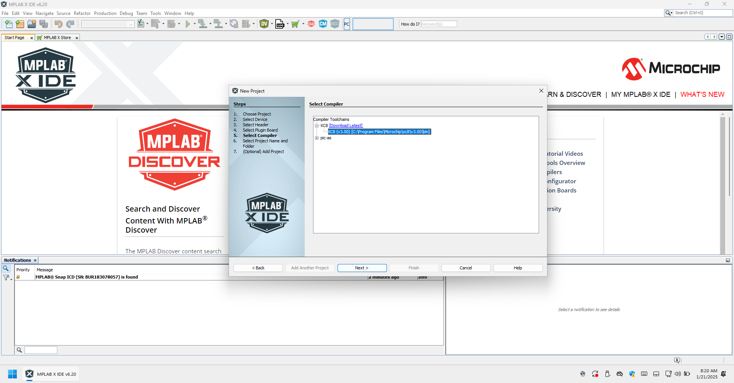Click the Notifications filter funnel icon
Viewport: 734px width, 383px height.
point(6,277)
